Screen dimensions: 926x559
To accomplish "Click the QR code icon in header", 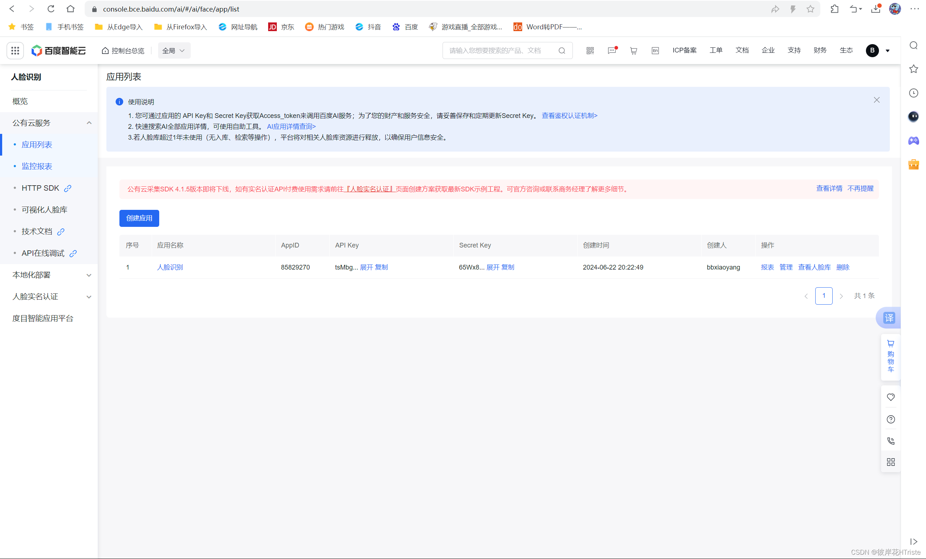I will [589, 50].
